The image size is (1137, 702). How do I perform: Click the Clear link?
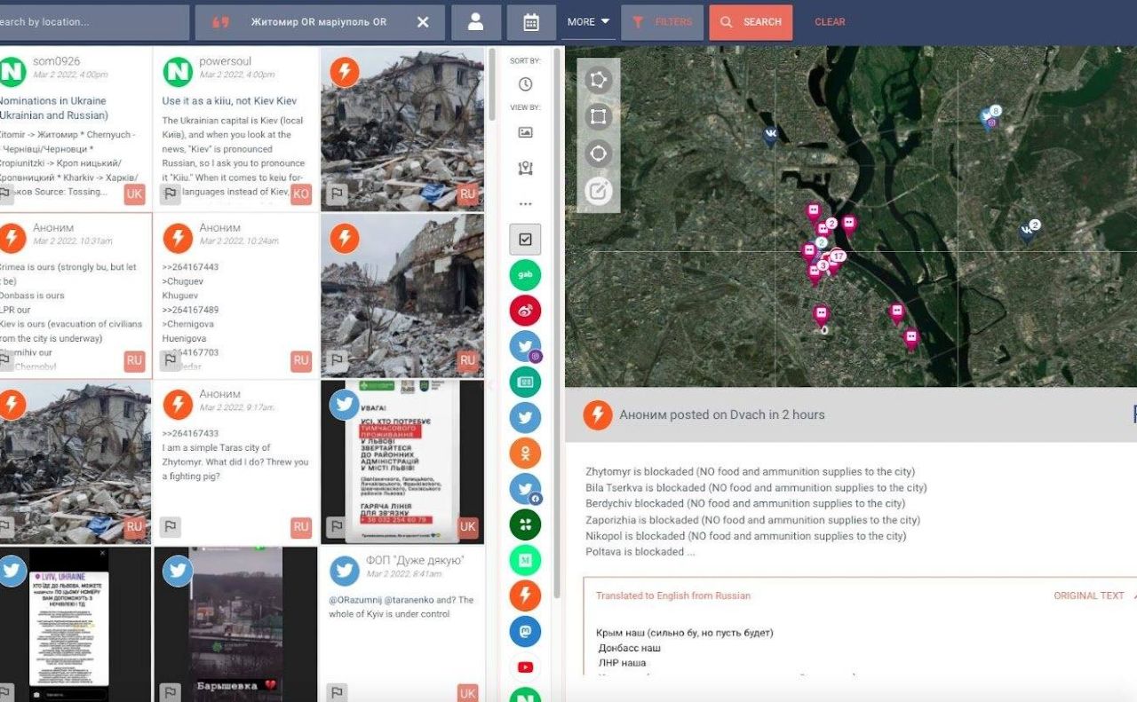click(830, 22)
